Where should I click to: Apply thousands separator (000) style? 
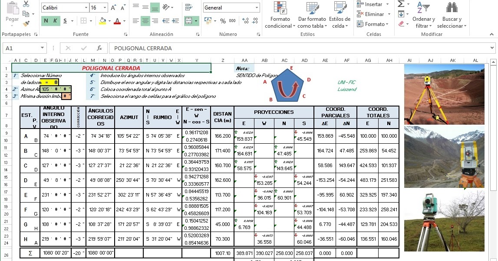point(232,21)
